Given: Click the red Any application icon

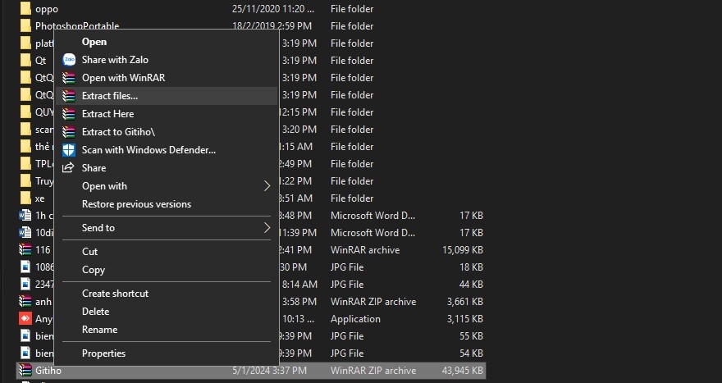Looking at the screenshot, I should click(x=25, y=318).
